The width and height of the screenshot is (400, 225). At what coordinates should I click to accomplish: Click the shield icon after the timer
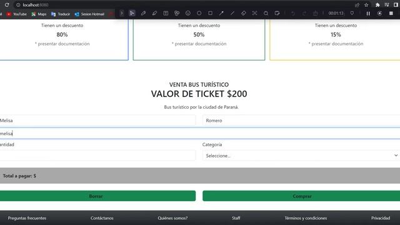tap(352, 13)
